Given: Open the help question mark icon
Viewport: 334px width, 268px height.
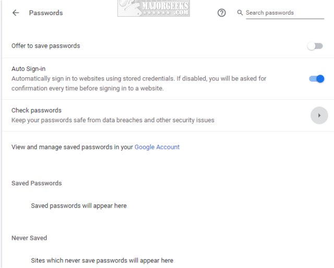Looking at the screenshot, I should (221, 13).
